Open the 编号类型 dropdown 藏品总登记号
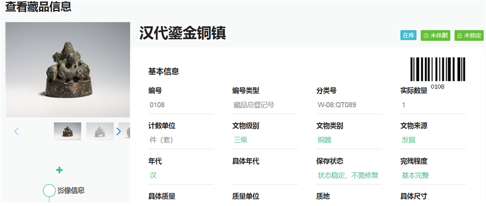 265,105
